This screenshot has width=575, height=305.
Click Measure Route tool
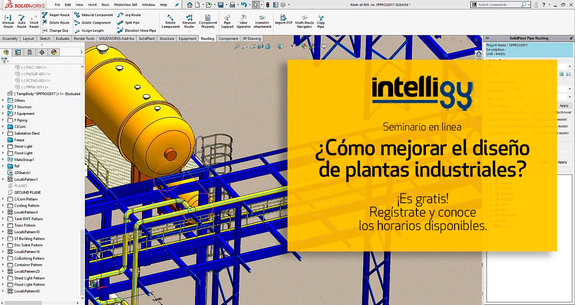(189, 21)
